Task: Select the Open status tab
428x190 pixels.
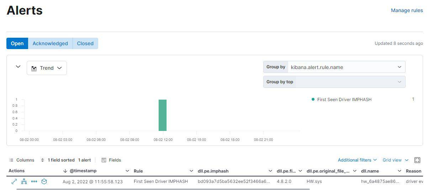Action: [17, 43]
